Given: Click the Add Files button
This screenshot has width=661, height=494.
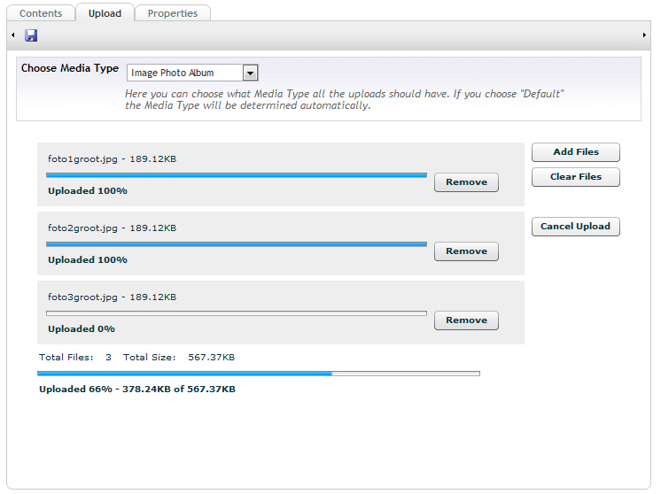Looking at the screenshot, I should 576,152.
